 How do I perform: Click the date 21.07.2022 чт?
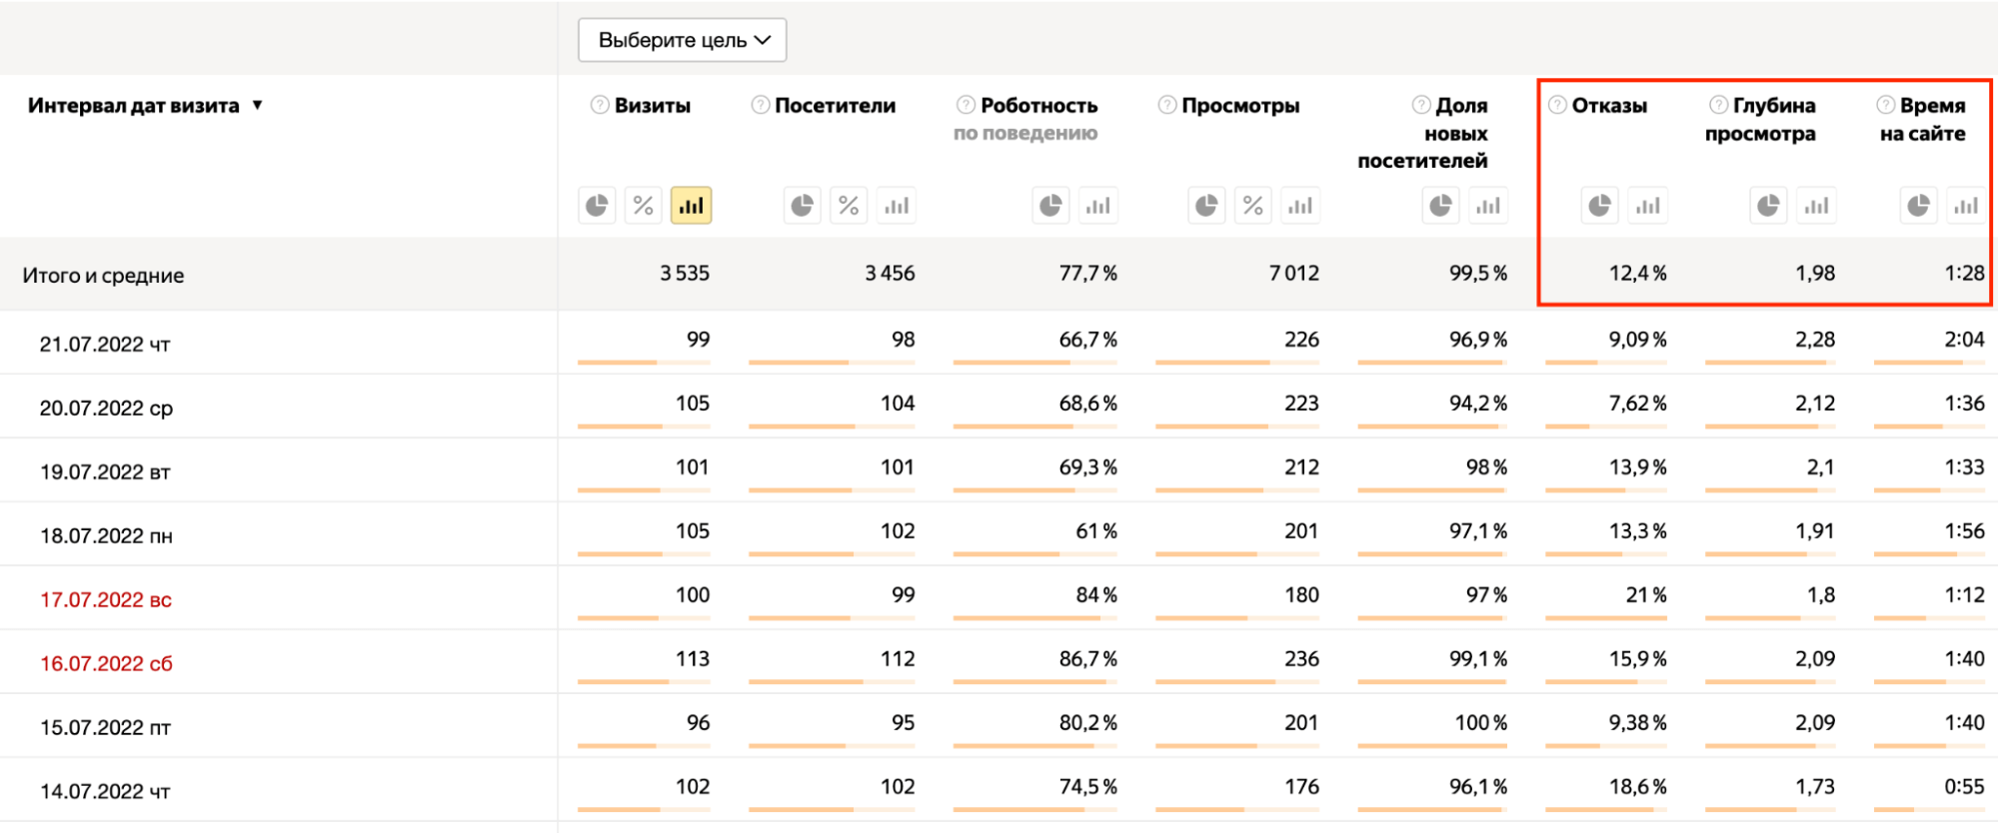pos(105,343)
